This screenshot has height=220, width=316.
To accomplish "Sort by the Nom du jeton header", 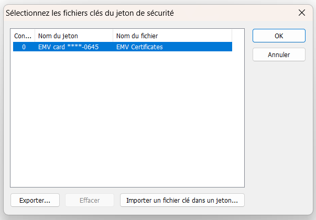I will [x=74, y=36].
